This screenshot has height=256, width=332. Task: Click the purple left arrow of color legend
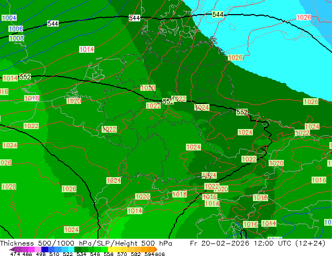tap(12, 249)
